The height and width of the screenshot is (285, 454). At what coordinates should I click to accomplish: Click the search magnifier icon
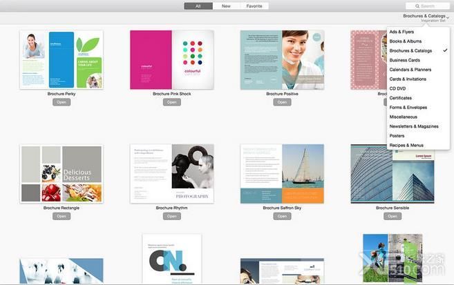tap(417, 6)
